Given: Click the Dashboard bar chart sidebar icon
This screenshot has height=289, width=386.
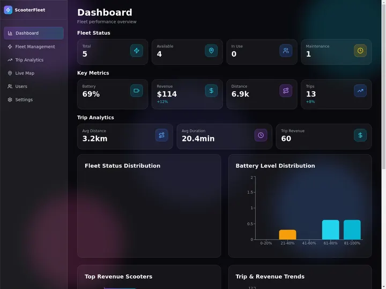Looking at the screenshot, I should click(10, 33).
